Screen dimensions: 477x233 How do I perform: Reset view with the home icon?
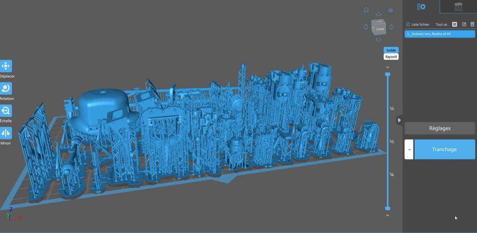[366, 10]
